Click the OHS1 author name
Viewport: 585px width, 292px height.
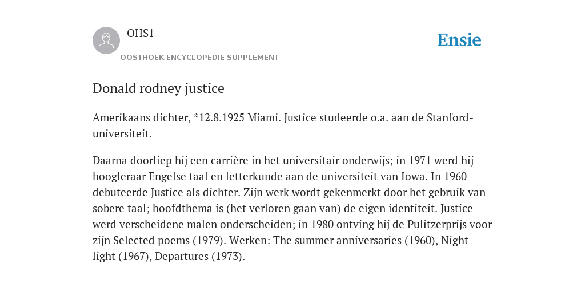pyautogui.click(x=141, y=33)
